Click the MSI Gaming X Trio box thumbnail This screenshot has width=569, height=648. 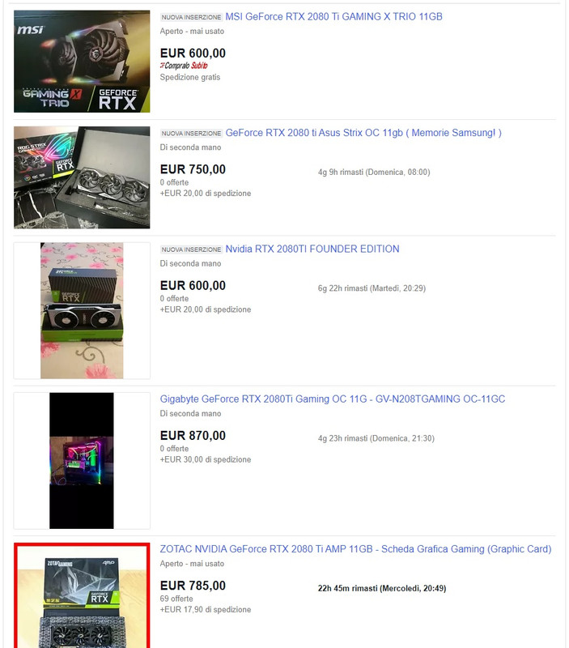click(x=82, y=62)
